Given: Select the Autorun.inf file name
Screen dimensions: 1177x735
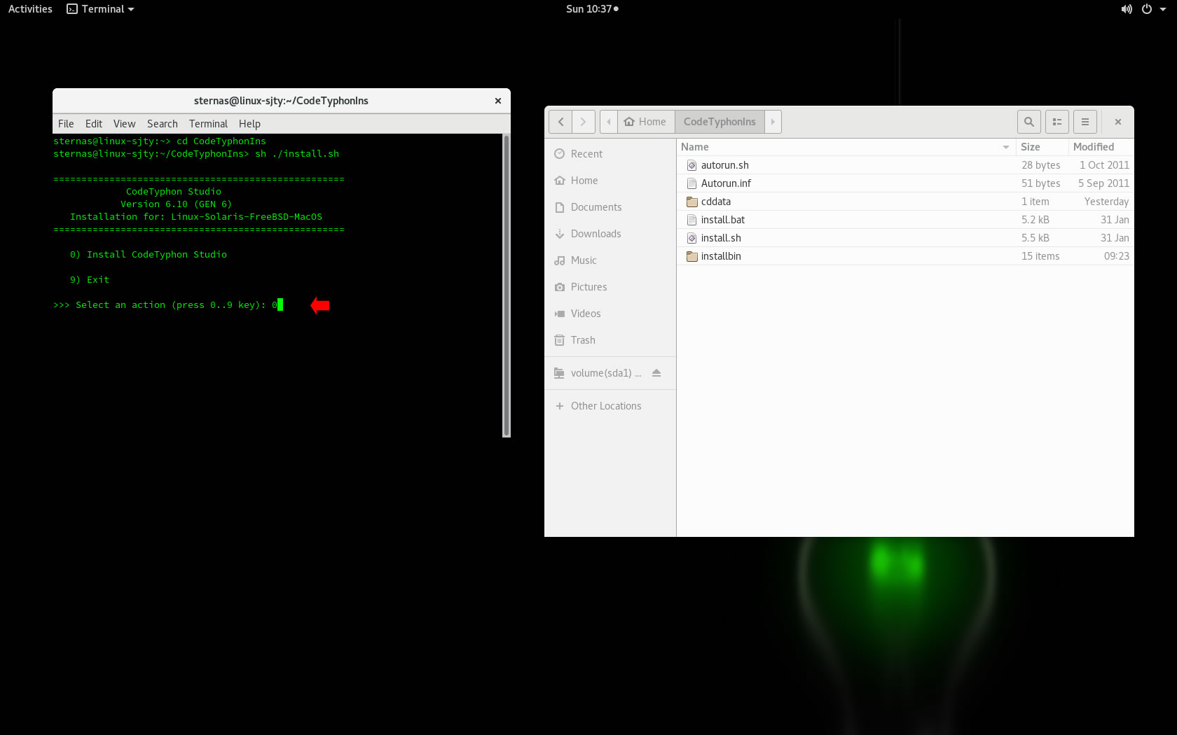Looking at the screenshot, I should tap(726, 183).
